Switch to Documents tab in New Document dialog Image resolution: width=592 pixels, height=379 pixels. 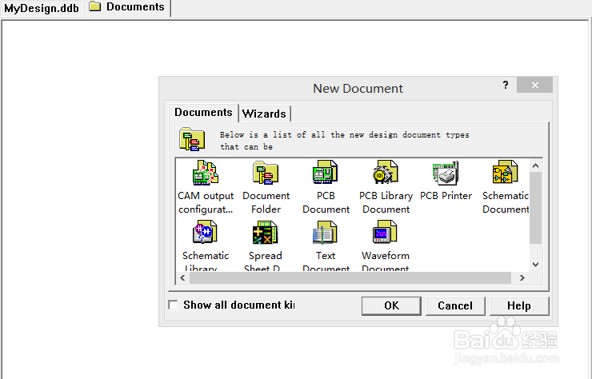pos(203,113)
